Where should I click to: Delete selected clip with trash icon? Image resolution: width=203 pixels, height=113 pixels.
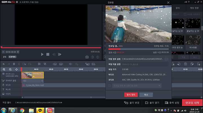tap(14, 64)
